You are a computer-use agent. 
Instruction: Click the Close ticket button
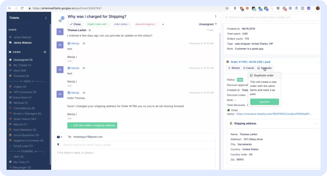click(x=75, y=24)
